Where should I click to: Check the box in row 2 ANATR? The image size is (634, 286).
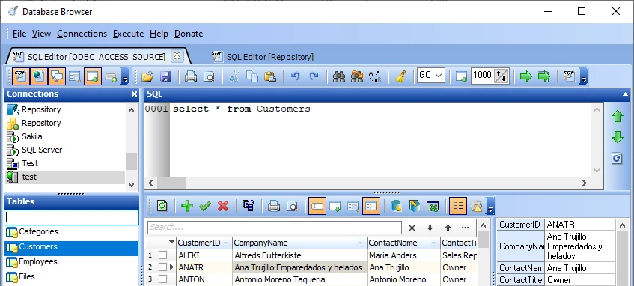coord(162,267)
